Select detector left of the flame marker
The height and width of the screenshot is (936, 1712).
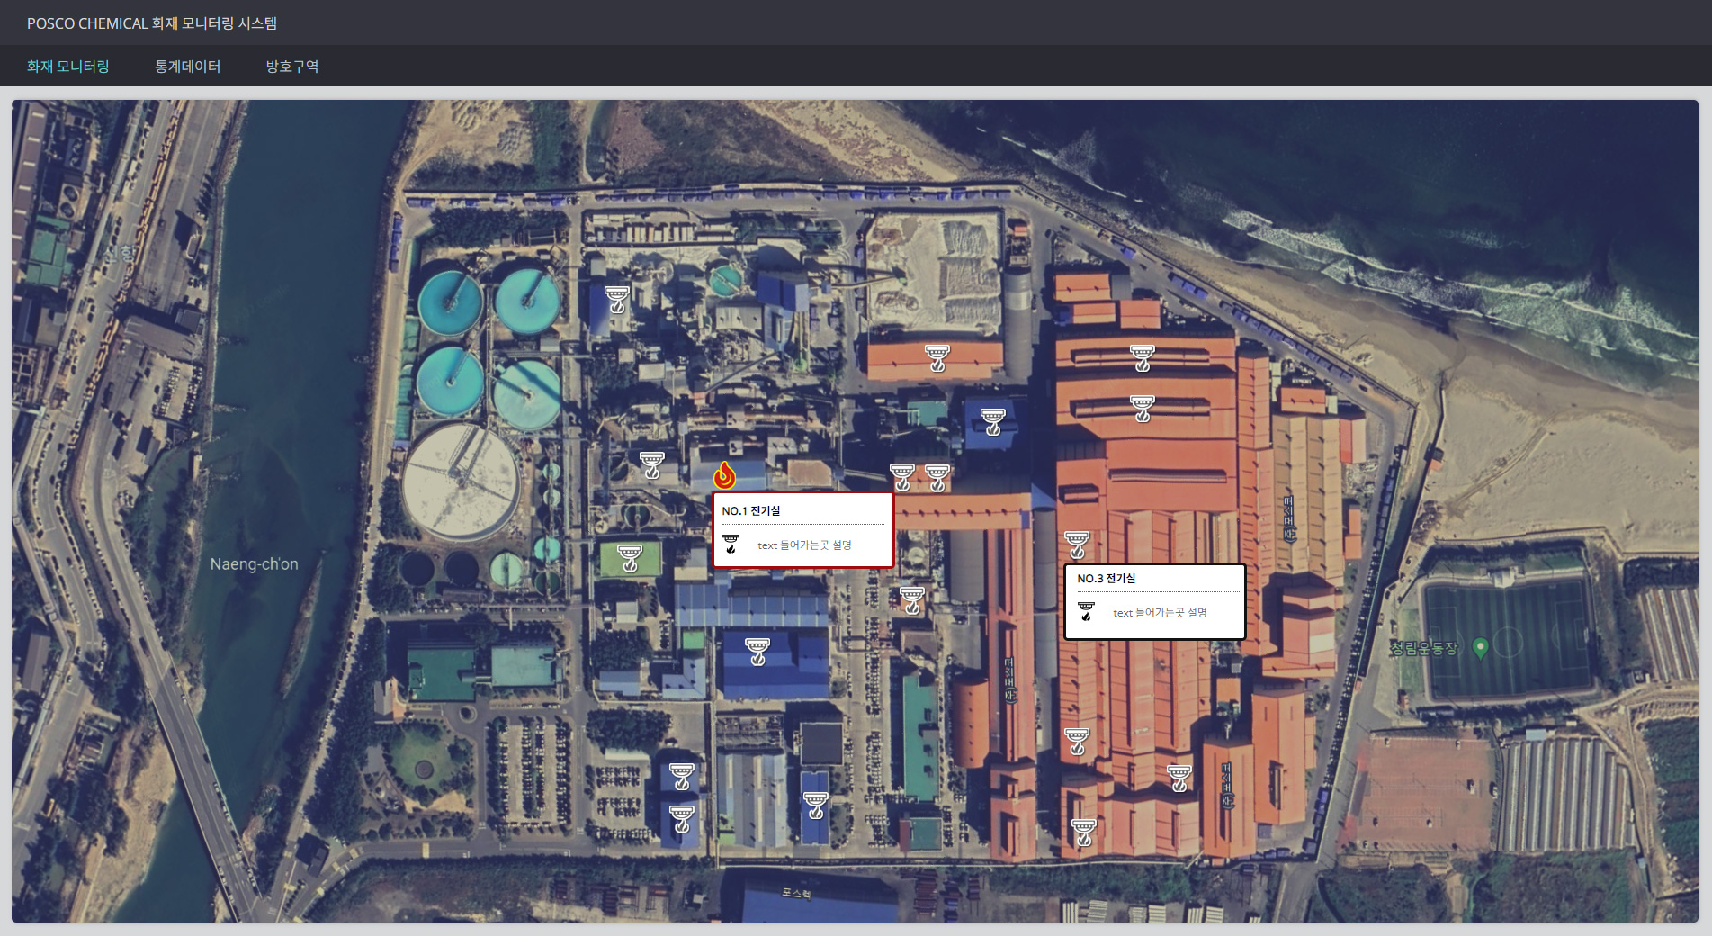pos(651,464)
